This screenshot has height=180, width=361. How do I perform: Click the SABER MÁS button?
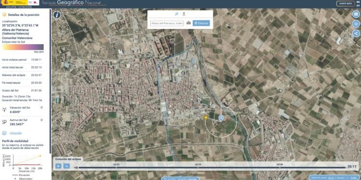point(346,3)
